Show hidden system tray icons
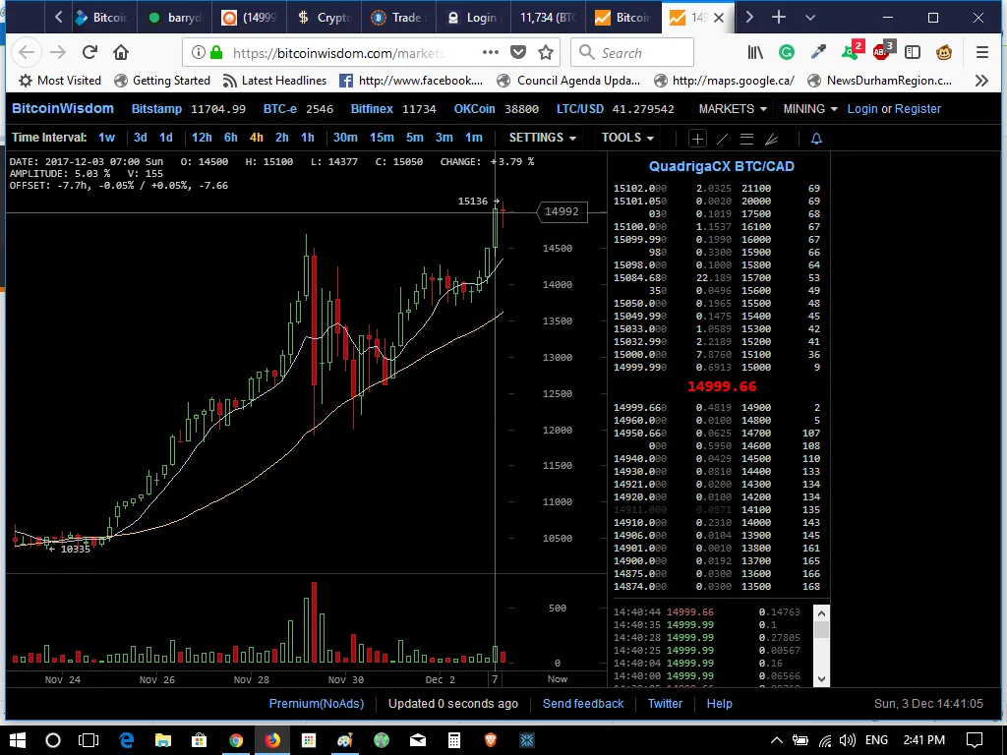 pyautogui.click(x=776, y=740)
